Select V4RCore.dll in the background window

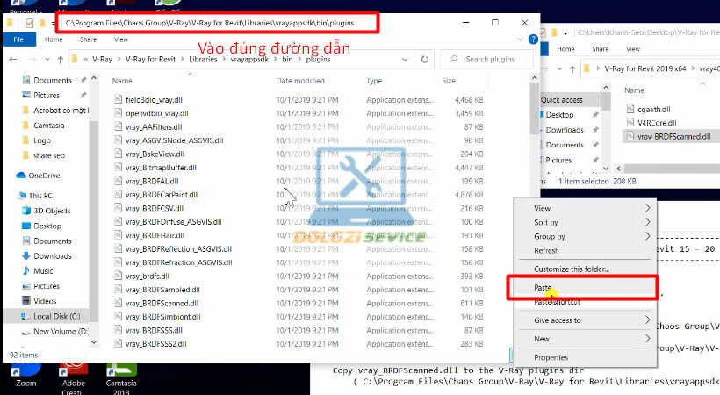pos(657,123)
